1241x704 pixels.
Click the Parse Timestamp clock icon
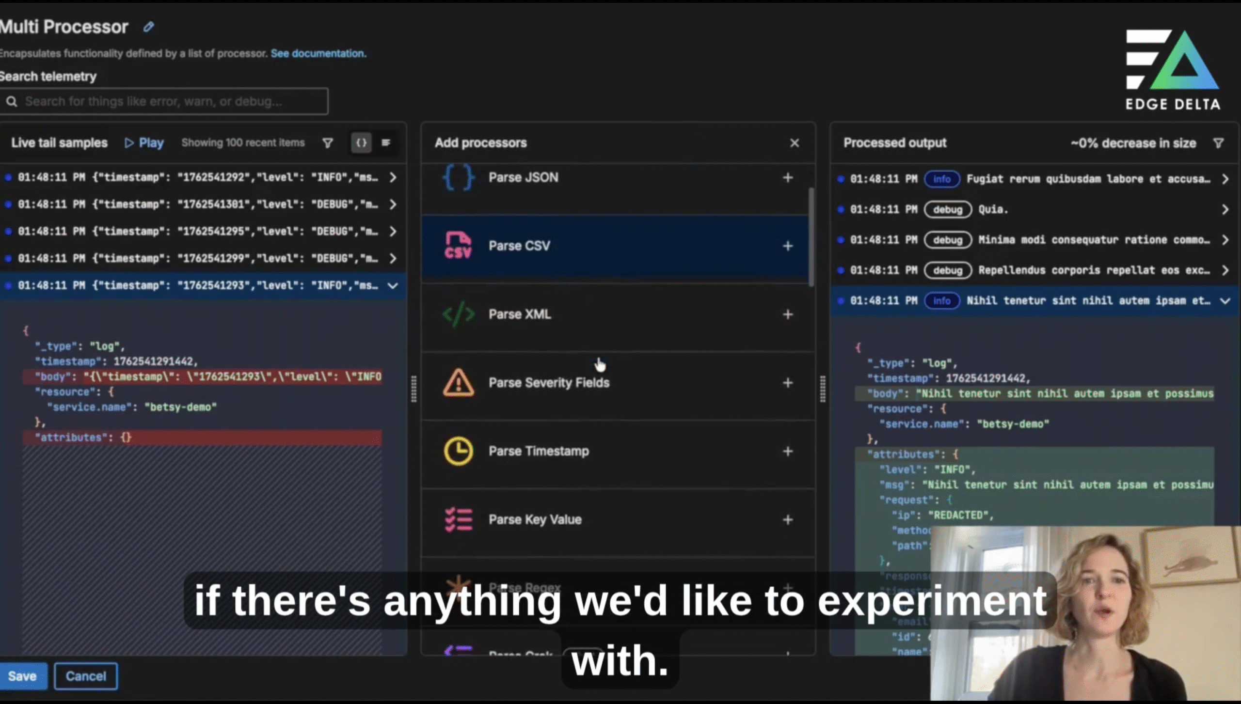point(458,451)
